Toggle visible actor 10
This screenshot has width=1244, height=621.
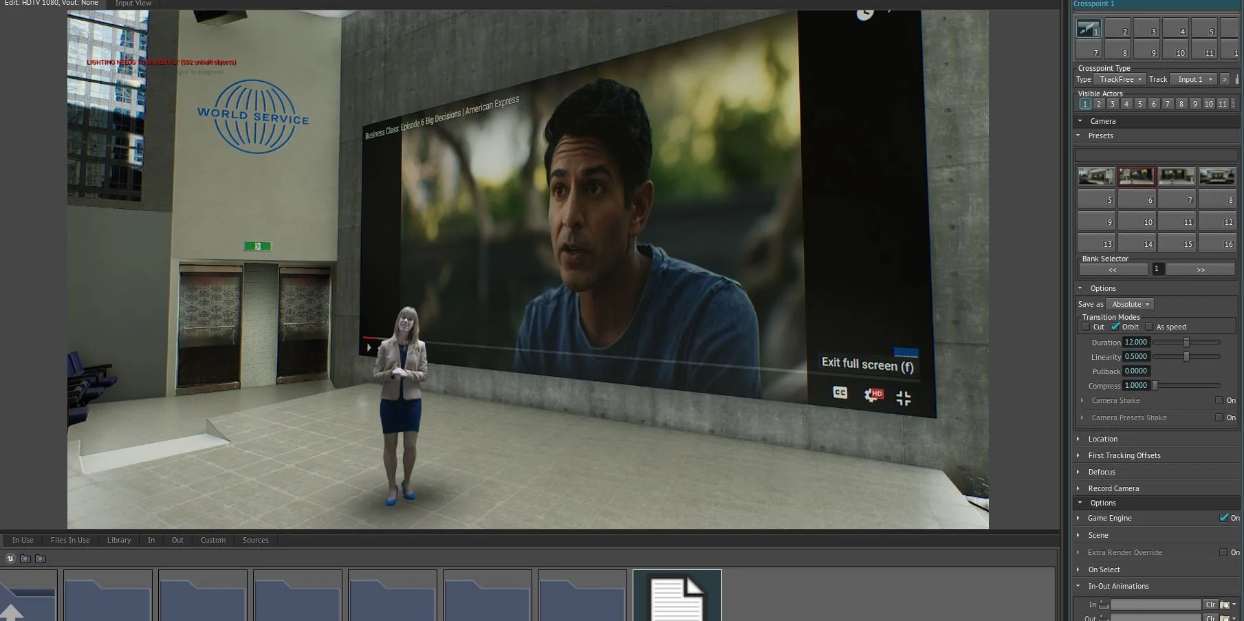[1209, 104]
